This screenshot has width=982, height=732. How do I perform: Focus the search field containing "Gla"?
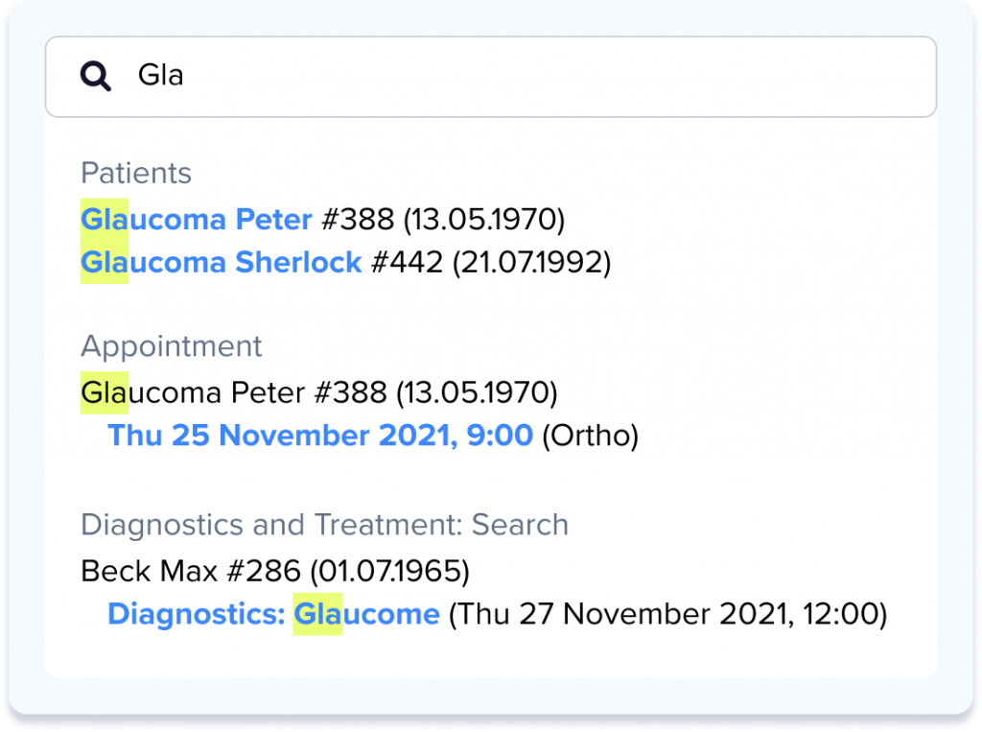pos(518,76)
